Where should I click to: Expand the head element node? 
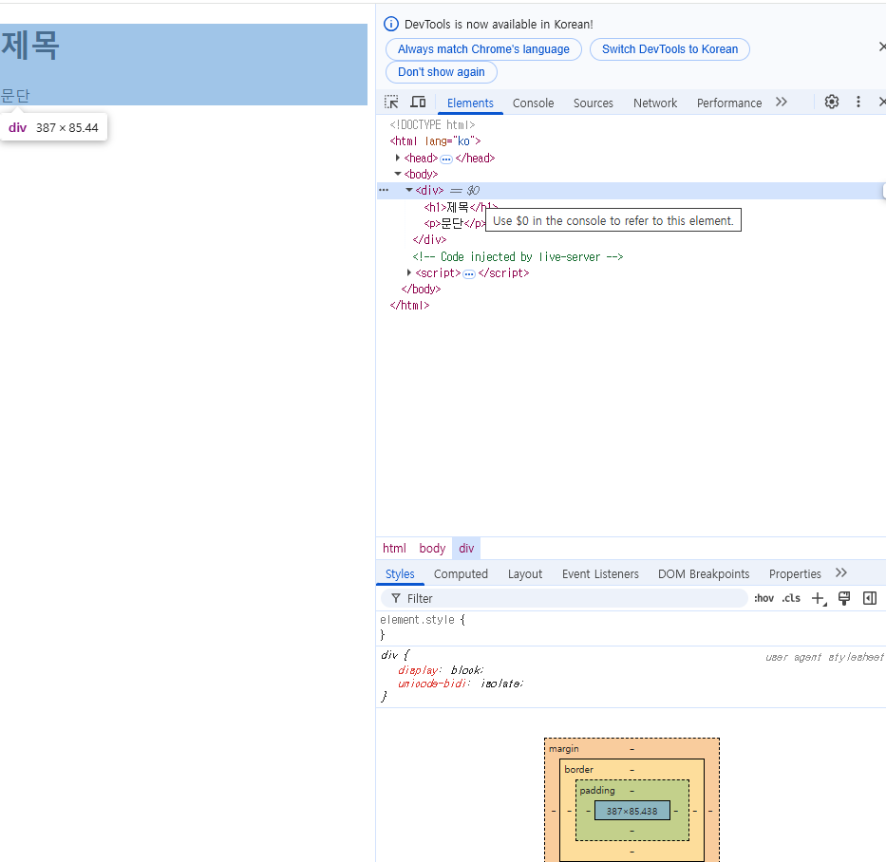[398, 159]
